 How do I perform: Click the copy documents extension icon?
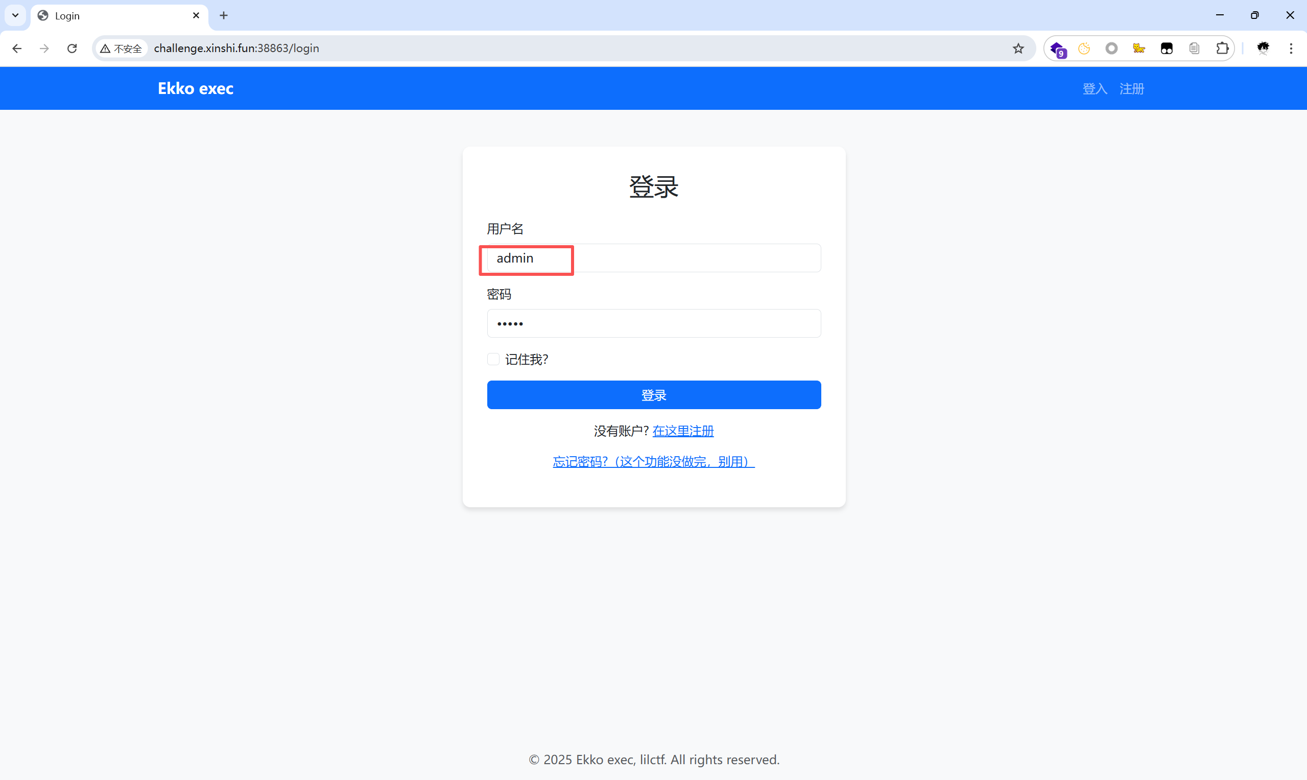pyautogui.click(x=1194, y=49)
